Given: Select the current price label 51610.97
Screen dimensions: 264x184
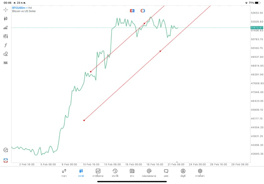Looking at the screenshot, I should [257, 28].
